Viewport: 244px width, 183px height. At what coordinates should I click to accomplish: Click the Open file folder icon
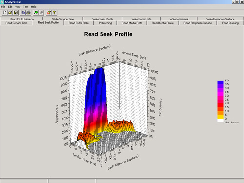(10, 13)
